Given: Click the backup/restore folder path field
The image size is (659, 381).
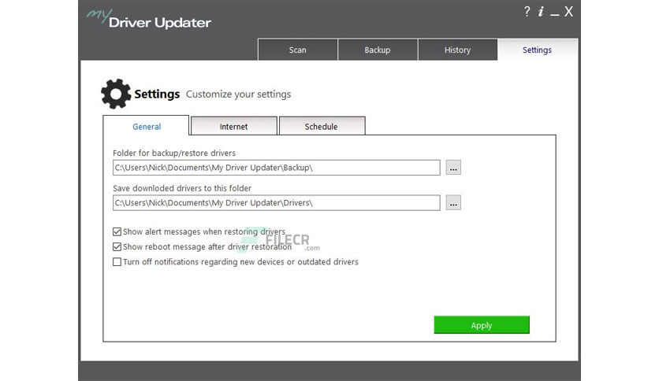Looking at the screenshot, I should (276, 168).
